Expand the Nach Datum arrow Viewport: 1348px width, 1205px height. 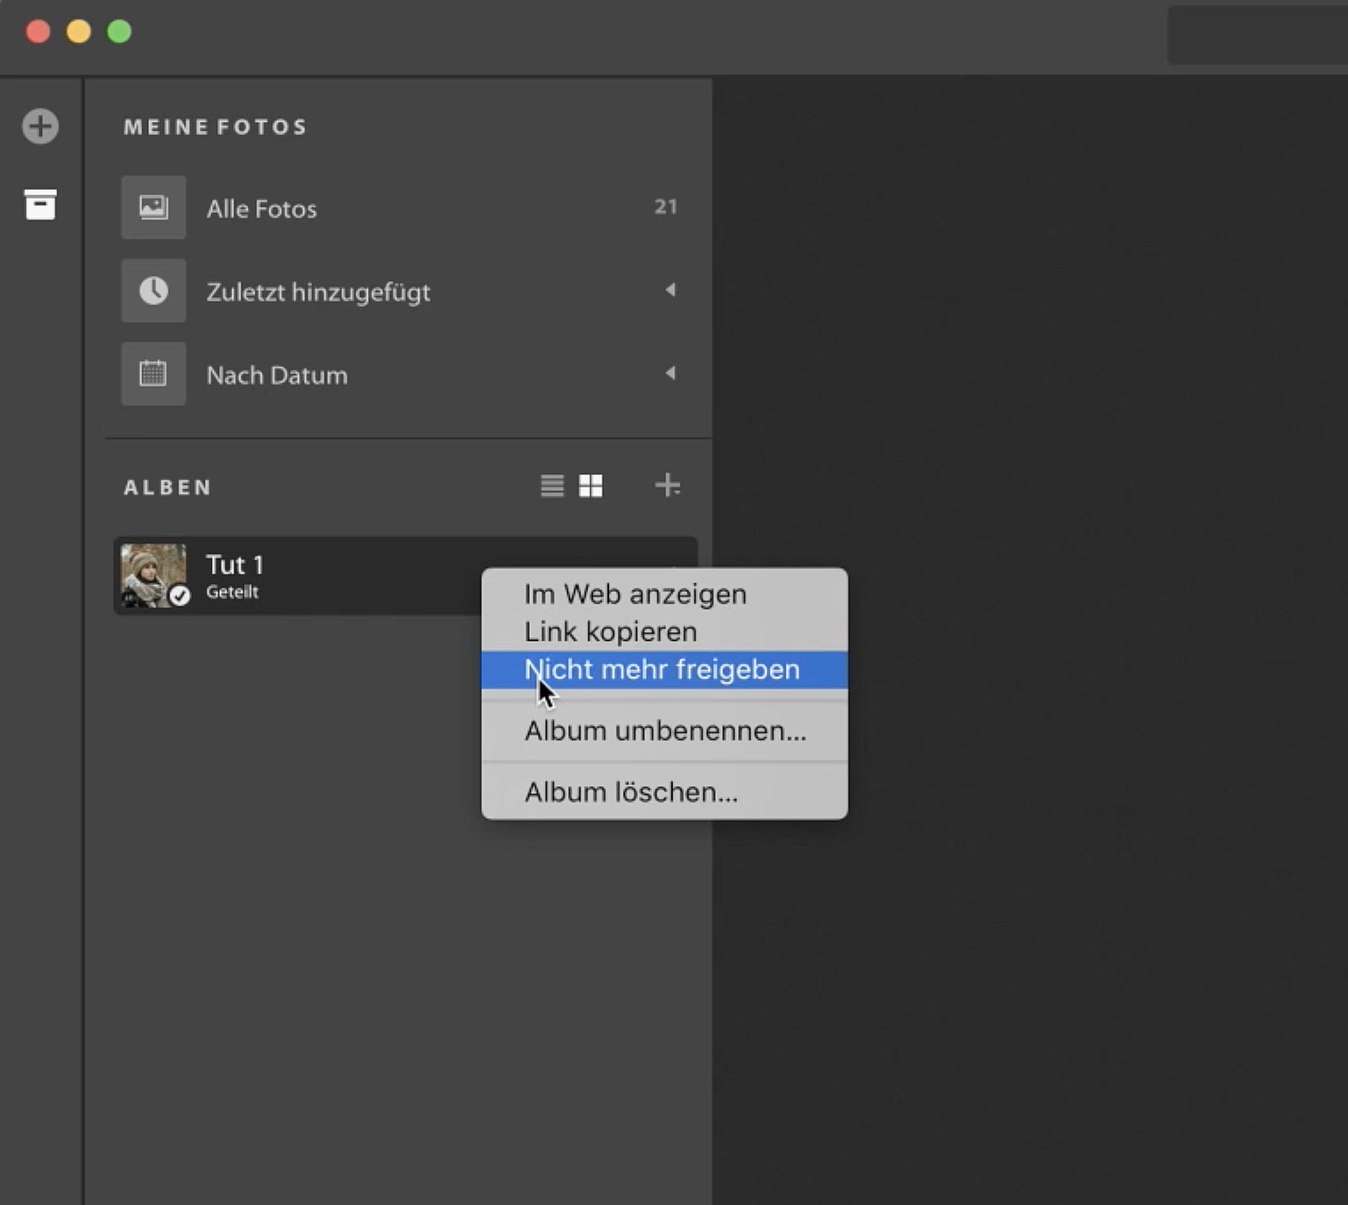pyautogui.click(x=671, y=373)
